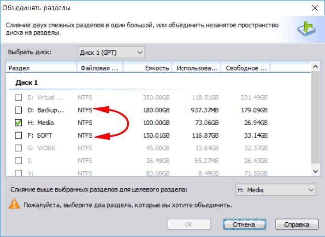Close the Объединять разделы dialog
Viewport: 325px width, 237px height.
coord(315,8)
